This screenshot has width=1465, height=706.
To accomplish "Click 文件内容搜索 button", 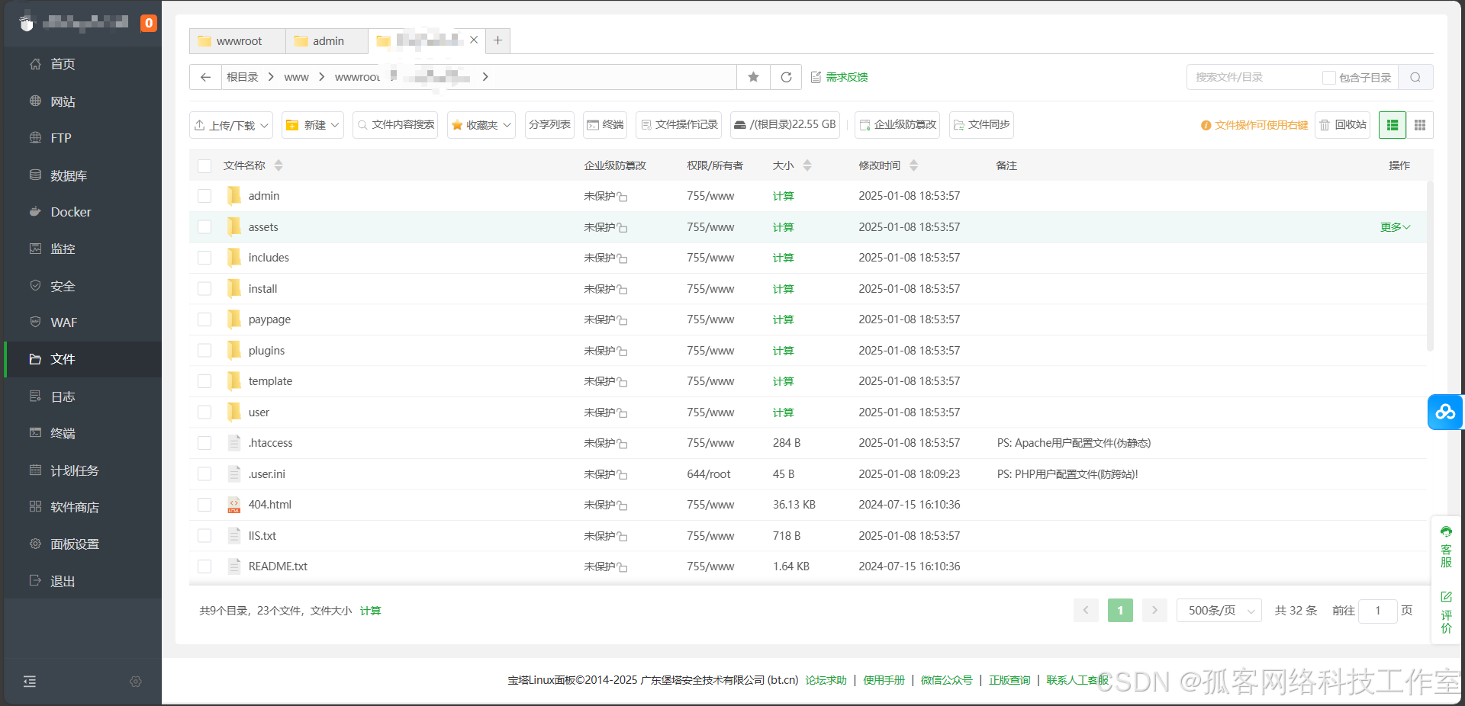I will 395,125.
